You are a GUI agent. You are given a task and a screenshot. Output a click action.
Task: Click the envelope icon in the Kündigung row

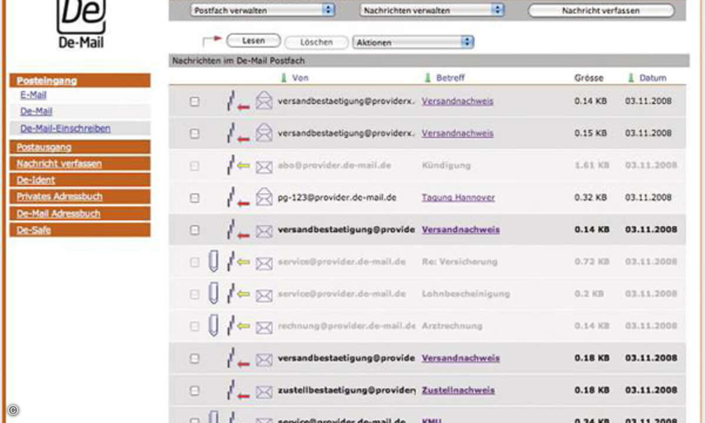(264, 167)
